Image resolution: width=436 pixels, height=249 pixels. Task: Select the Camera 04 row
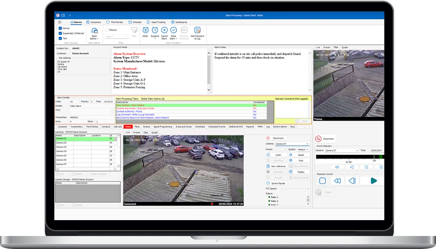(86, 151)
